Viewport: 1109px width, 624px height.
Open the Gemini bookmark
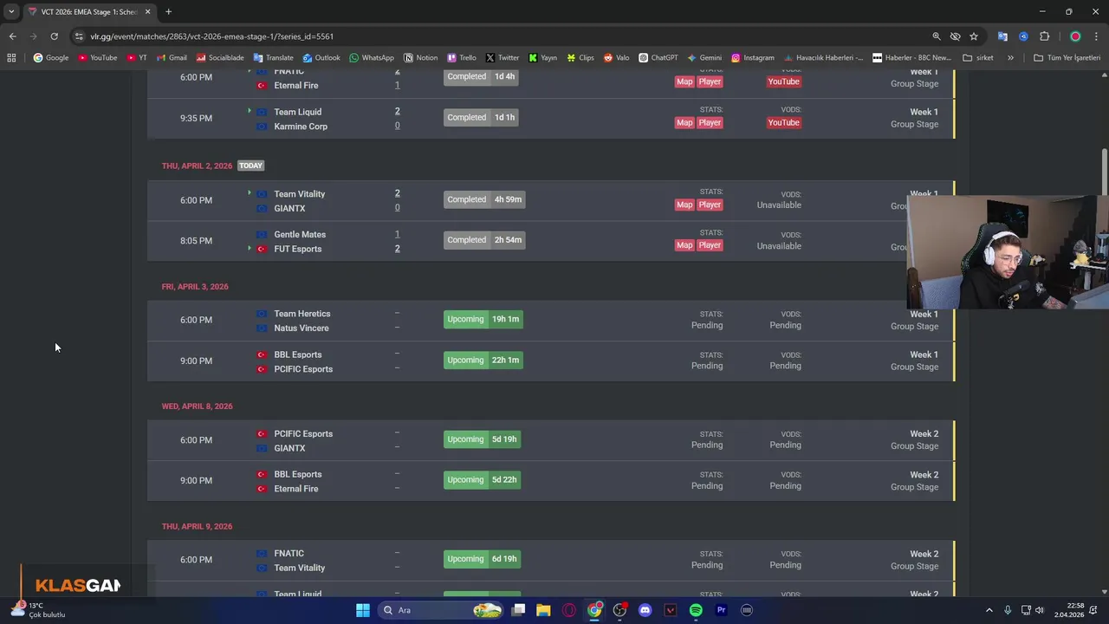coord(704,58)
